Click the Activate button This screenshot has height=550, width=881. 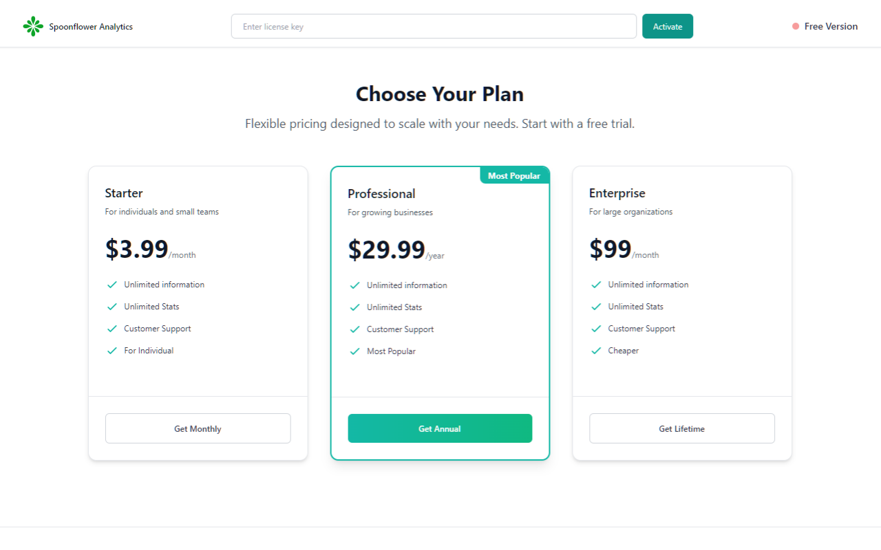click(668, 26)
